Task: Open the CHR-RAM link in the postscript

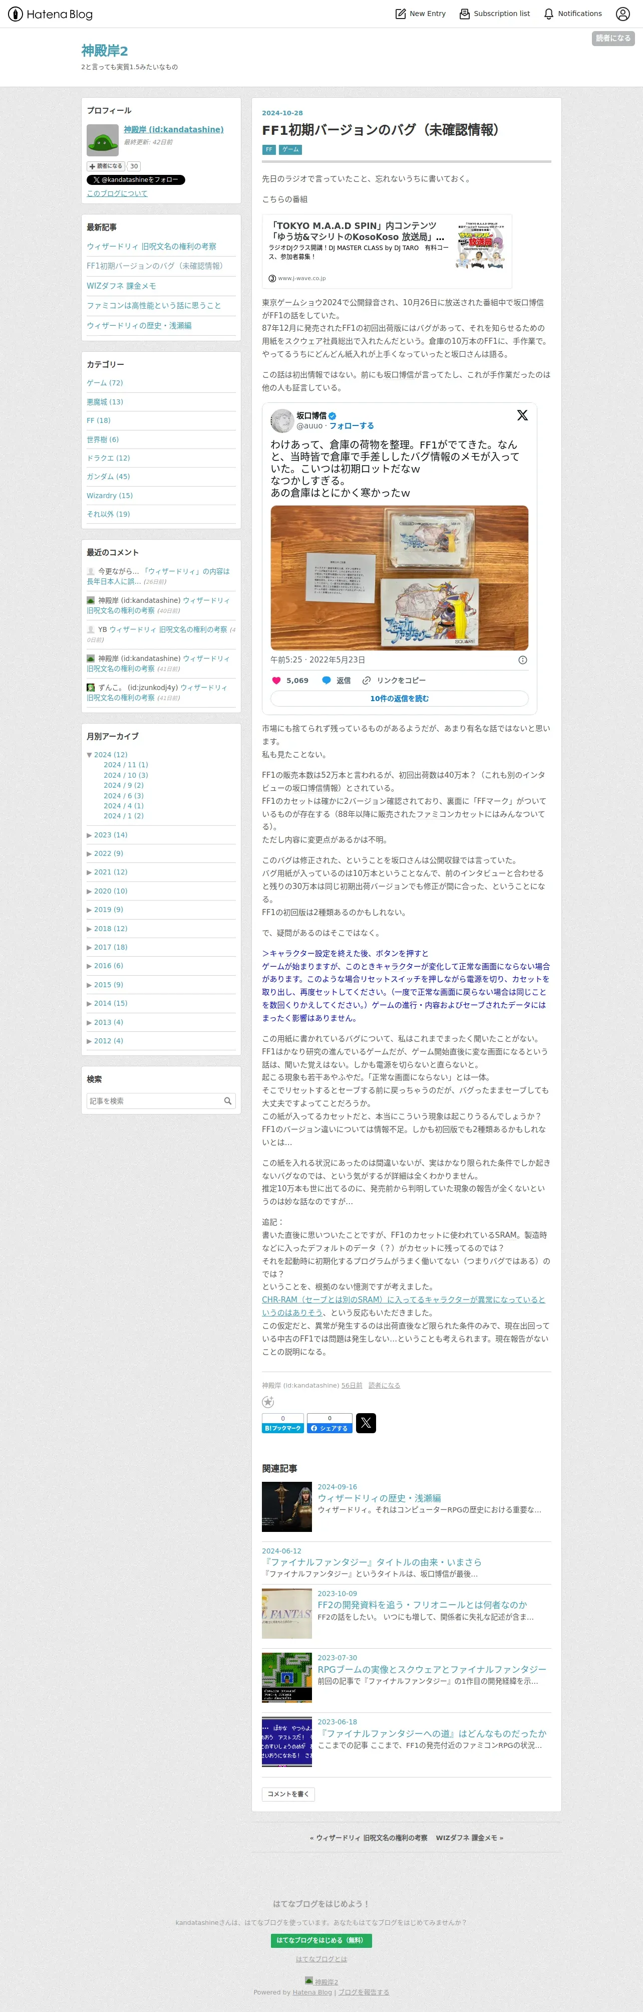Action: pos(404,1306)
